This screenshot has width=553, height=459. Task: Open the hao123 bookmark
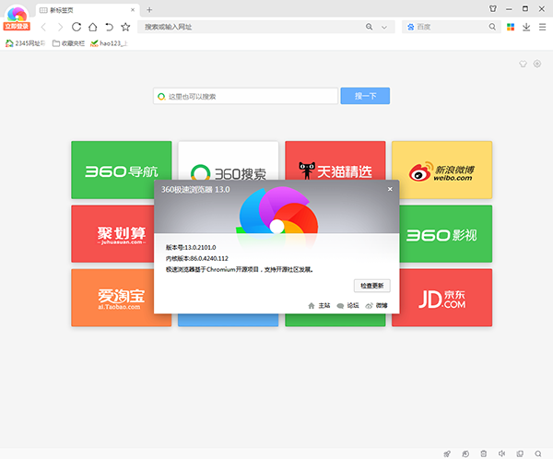coord(109,43)
